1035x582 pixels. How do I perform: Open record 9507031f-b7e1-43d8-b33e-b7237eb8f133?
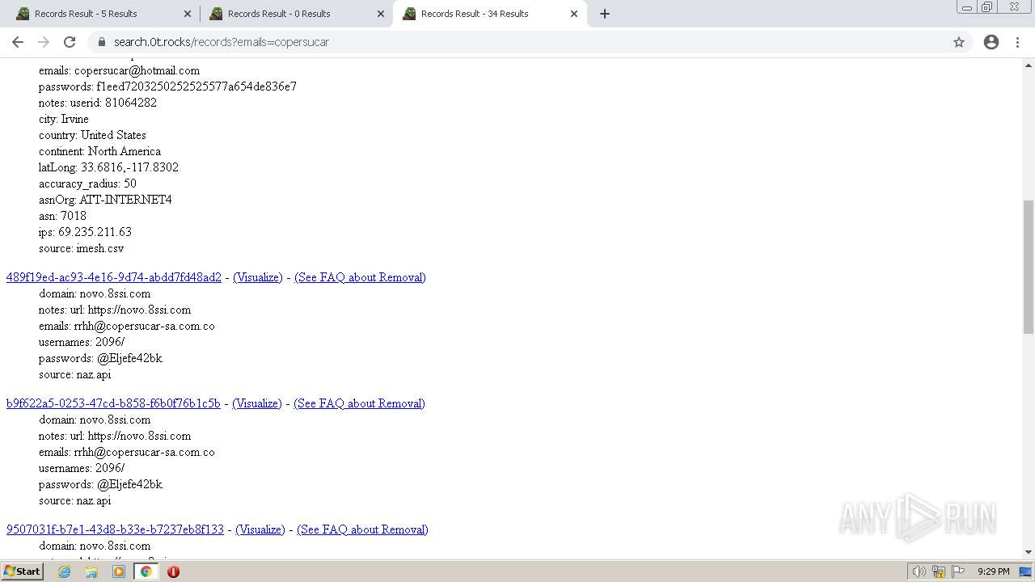point(115,529)
